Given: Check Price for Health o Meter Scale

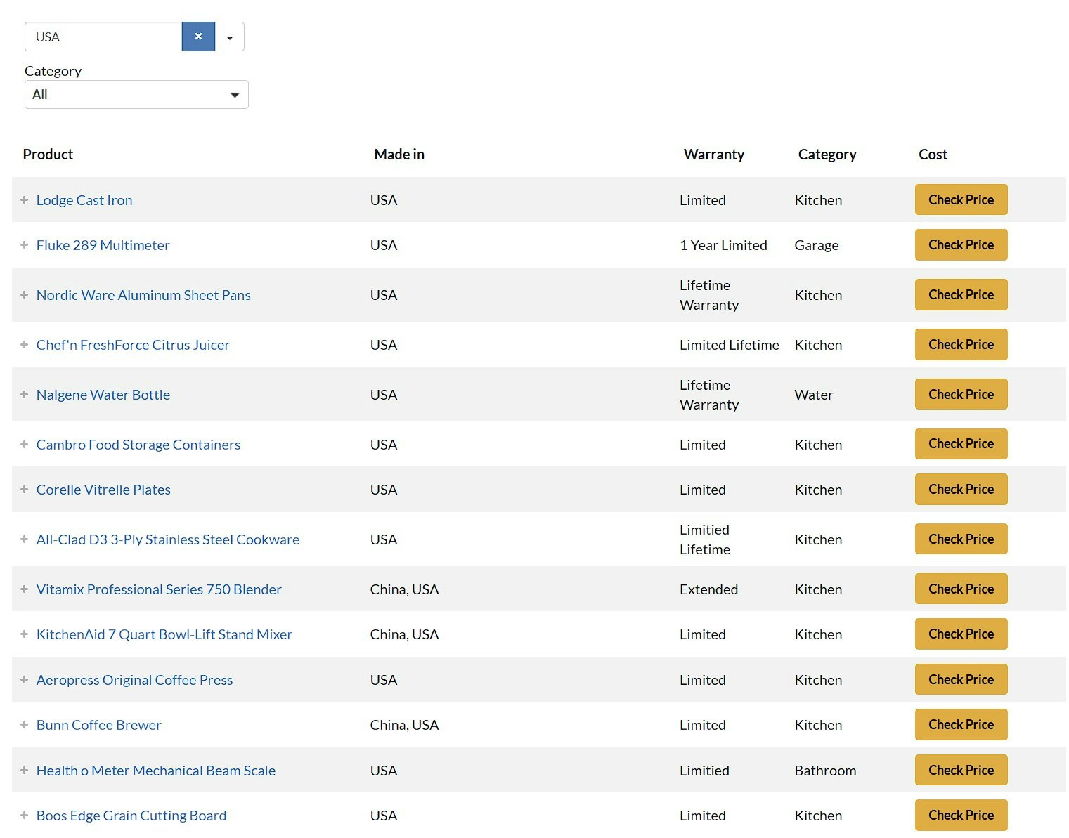Looking at the screenshot, I should coord(961,770).
